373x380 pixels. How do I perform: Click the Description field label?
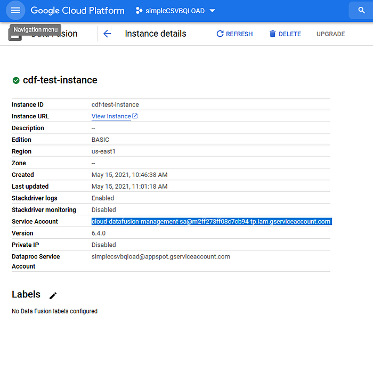coord(28,128)
